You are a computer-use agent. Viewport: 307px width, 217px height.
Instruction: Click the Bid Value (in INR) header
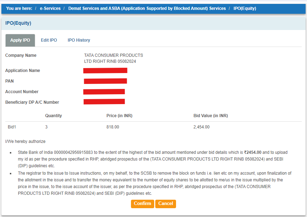(210, 115)
